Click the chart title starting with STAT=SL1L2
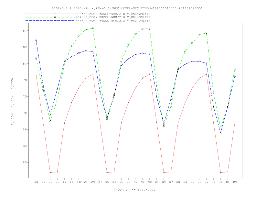The image size is (256, 198). [x=127, y=8]
